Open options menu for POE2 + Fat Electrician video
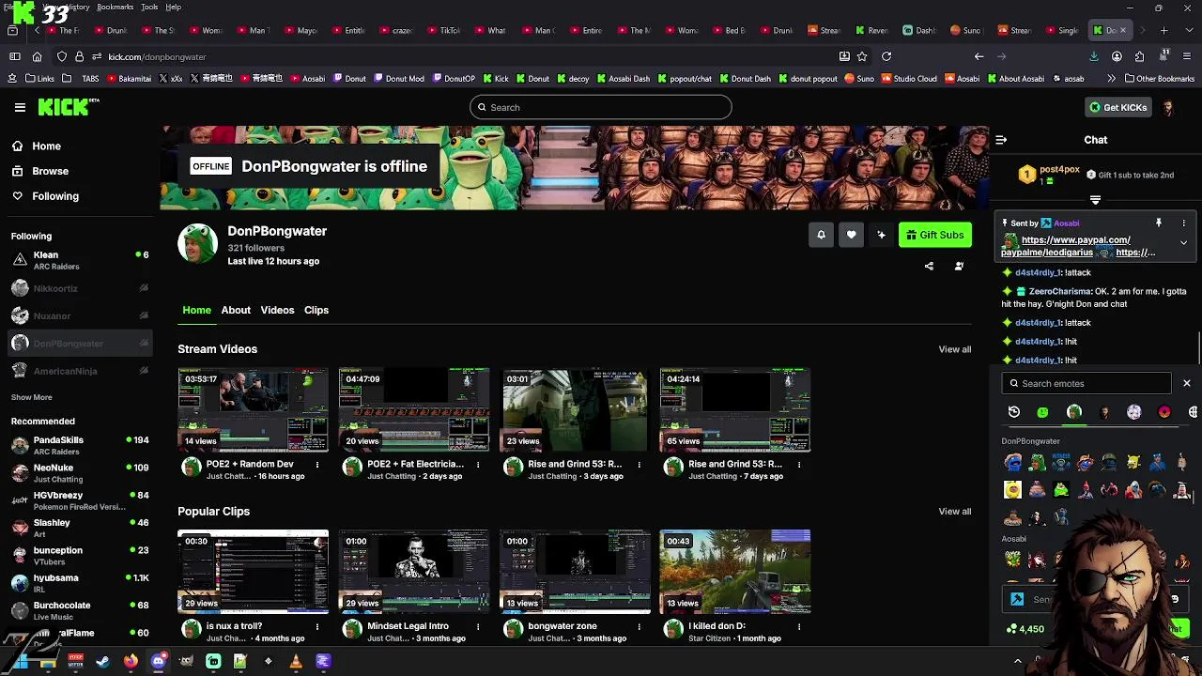The width and height of the screenshot is (1202, 676). (x=478, y=464)
